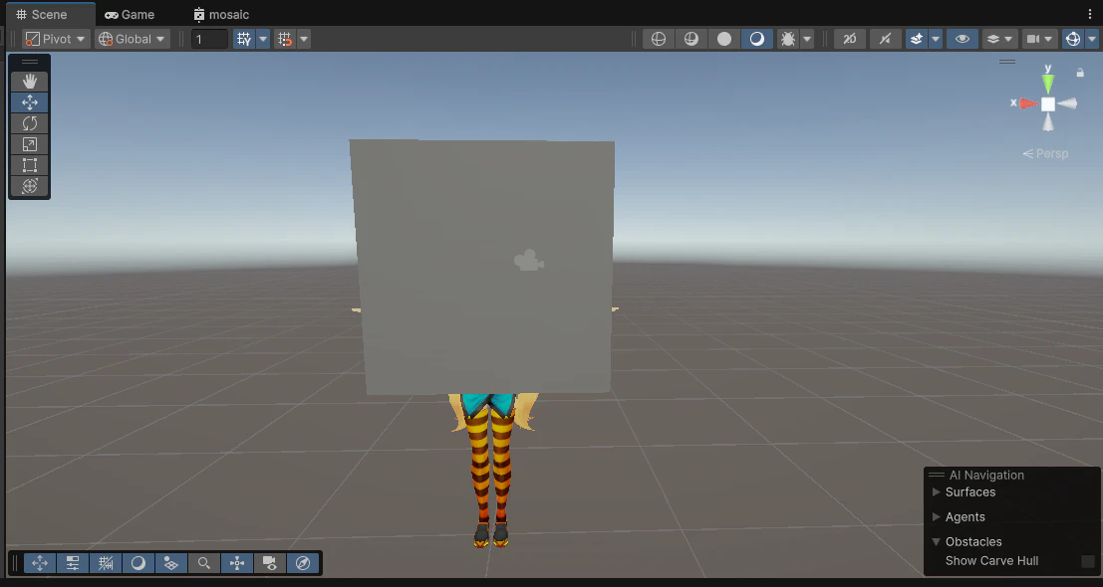Select the Rotate tool
The height and width of the screenshot is (587, 1103).
coord(30,123)
